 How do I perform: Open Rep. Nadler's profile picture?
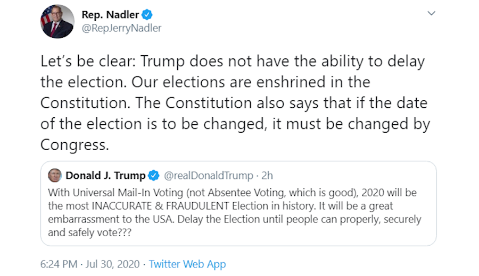point(57,22)
